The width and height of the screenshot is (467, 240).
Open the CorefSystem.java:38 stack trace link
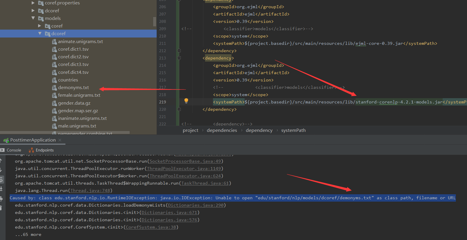coord(151,227)
